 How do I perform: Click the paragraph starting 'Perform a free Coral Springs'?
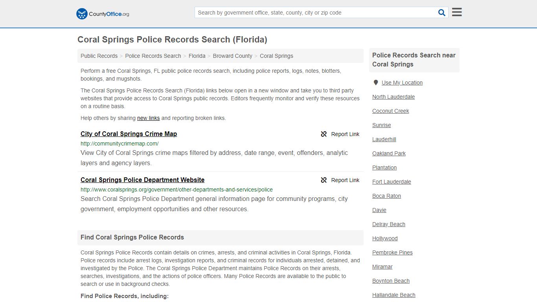[211, 75]
